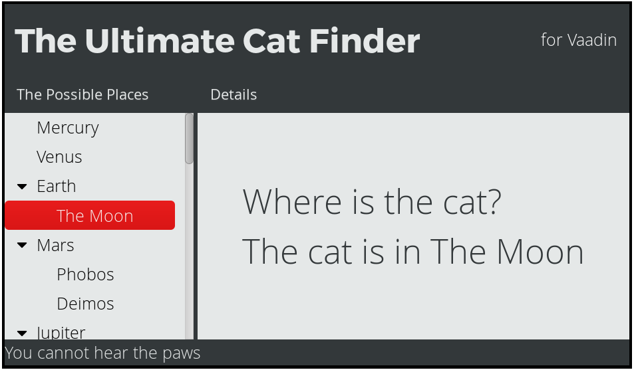Viewport: 634px width, 370px height.
Task: Choose Phobos under Mars
Action: (x=85, y=274)
